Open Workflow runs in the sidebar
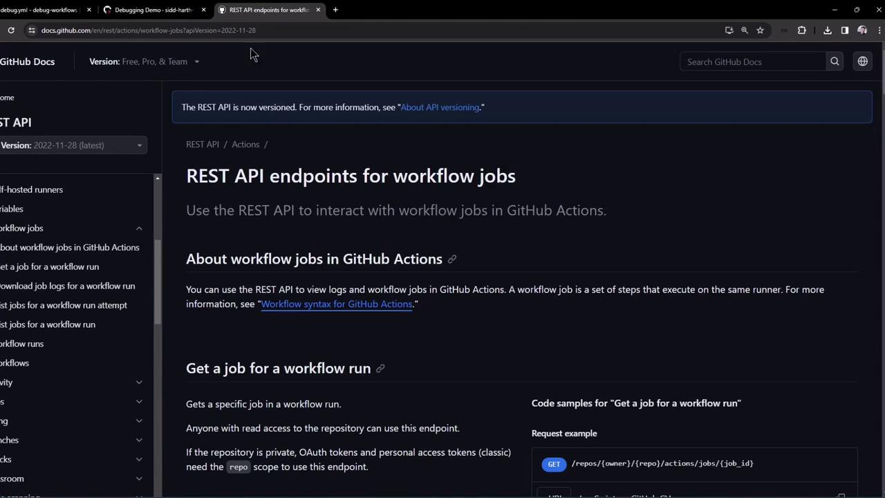885x498 pixels. [21, 344]
